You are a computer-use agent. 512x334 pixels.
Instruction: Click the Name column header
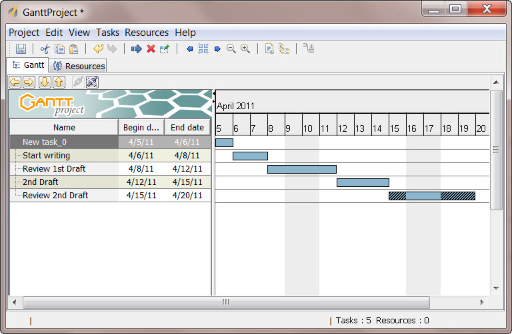tap(64, 128)
